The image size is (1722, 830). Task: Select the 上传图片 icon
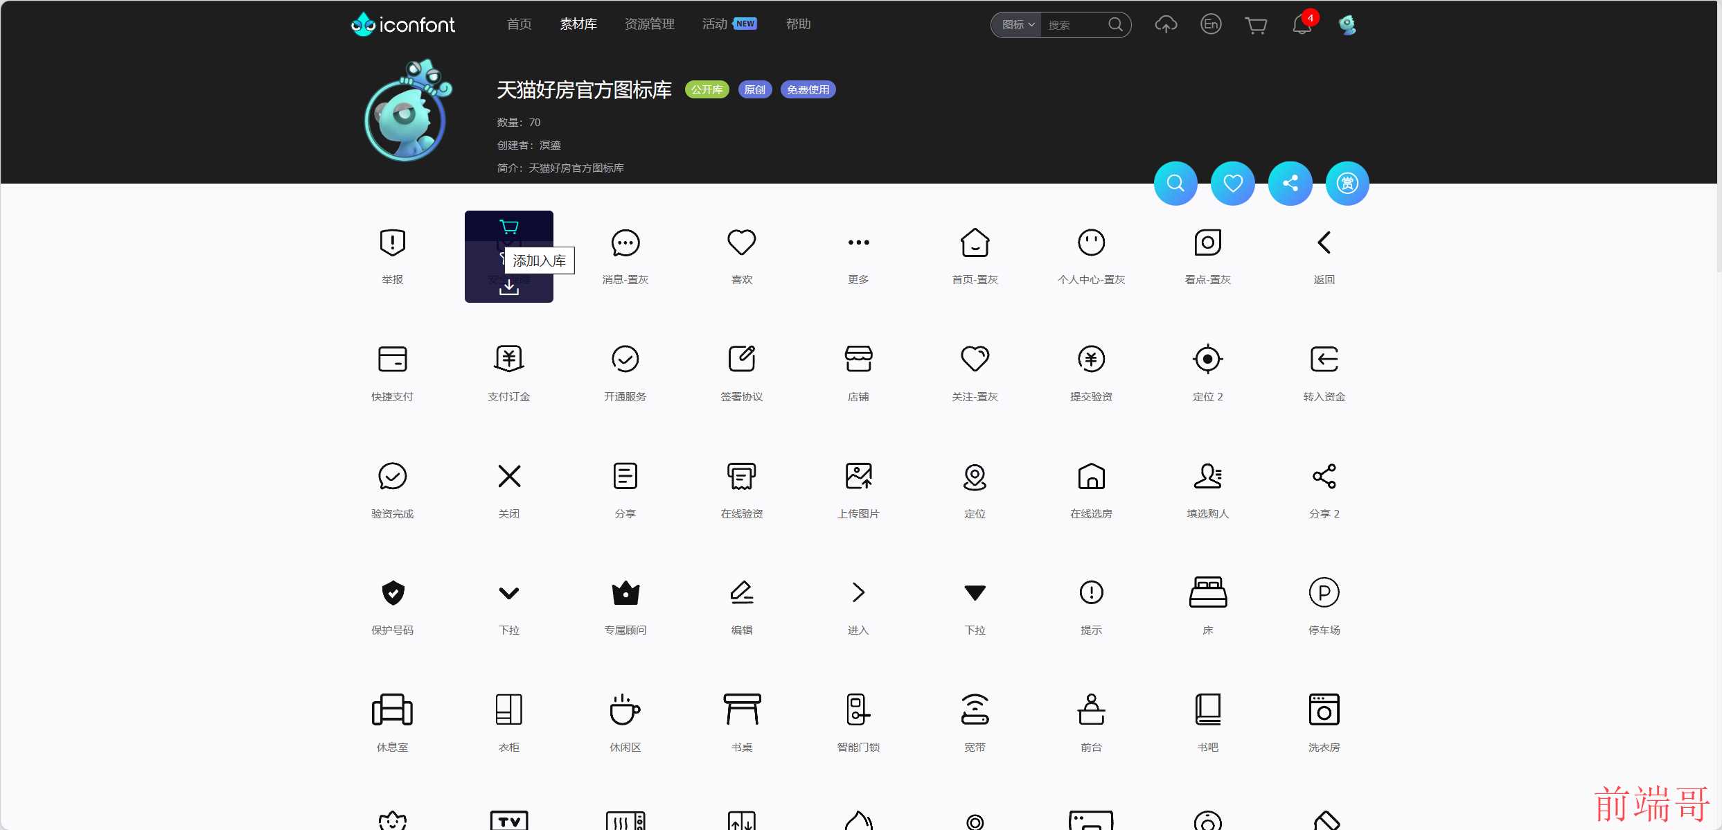(858, 476)
